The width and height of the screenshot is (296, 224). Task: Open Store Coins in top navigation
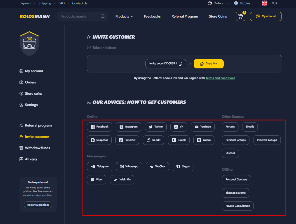(218, 17)
